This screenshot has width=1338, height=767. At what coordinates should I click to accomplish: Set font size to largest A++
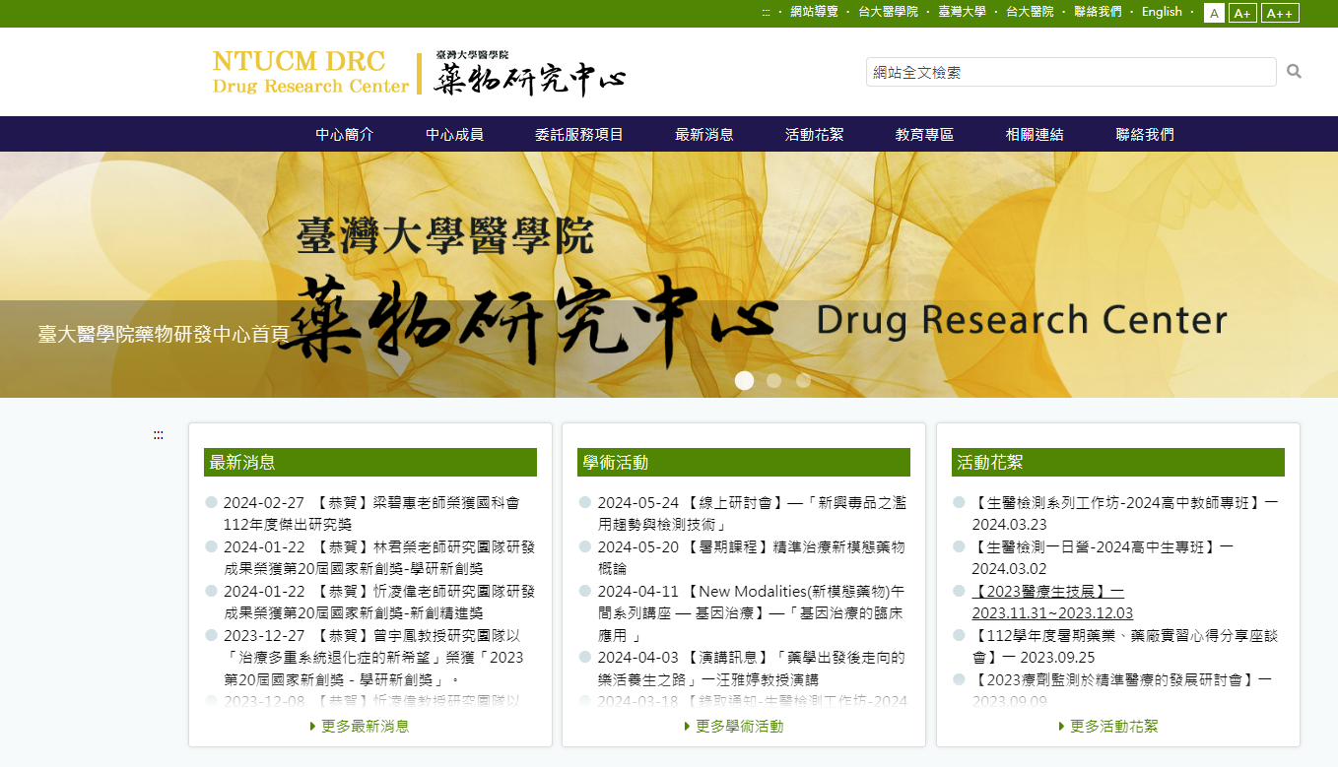pyautogui.click(x=1280, y=13)
